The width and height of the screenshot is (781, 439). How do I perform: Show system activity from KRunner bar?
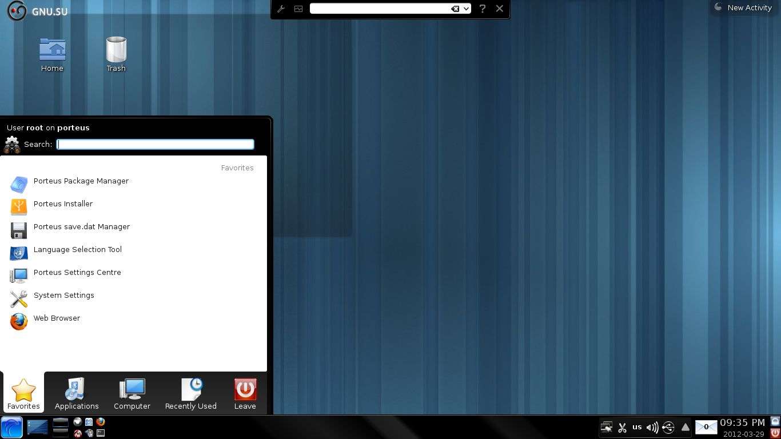pos(298,9)
